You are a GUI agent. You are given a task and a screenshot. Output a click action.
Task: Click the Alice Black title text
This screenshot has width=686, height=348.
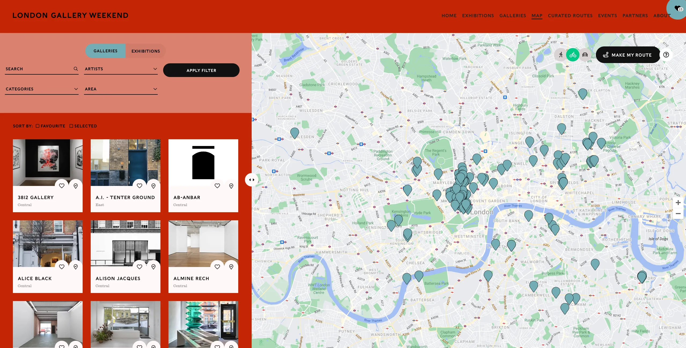coord(35,279)
